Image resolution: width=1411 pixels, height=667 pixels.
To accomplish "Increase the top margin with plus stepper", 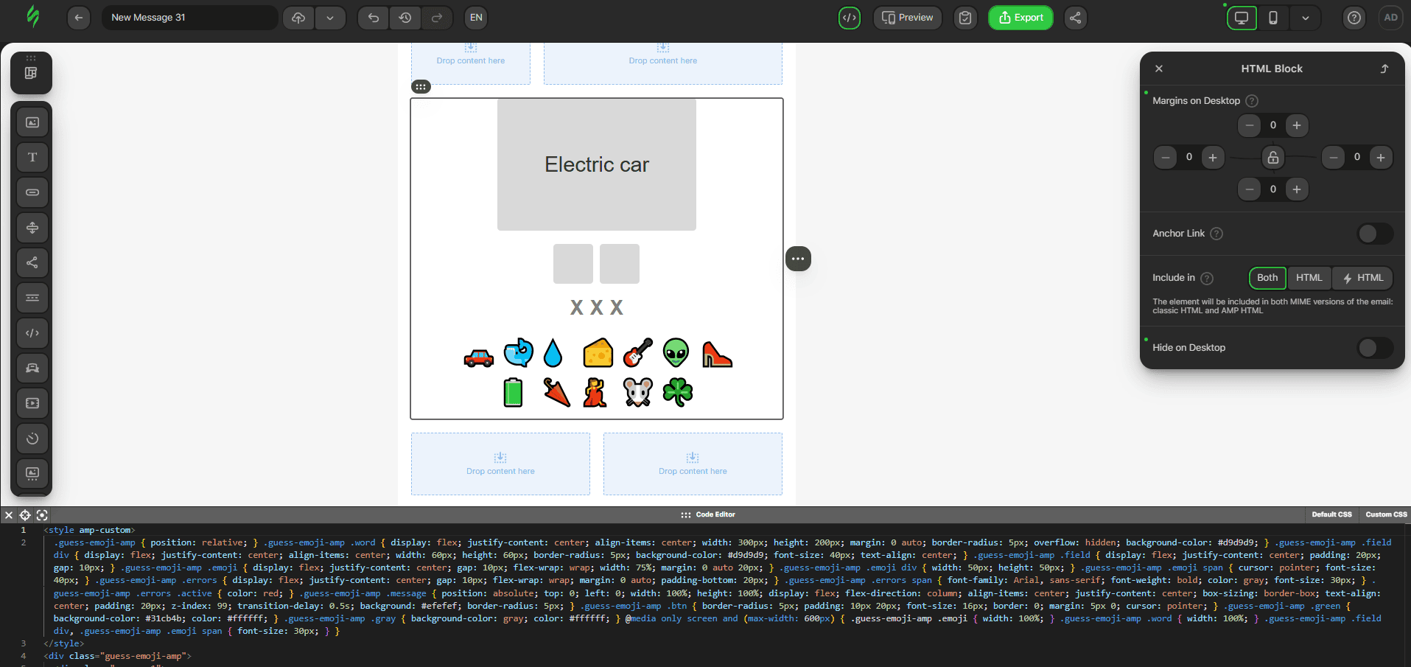I will [x=1297, y=125].
